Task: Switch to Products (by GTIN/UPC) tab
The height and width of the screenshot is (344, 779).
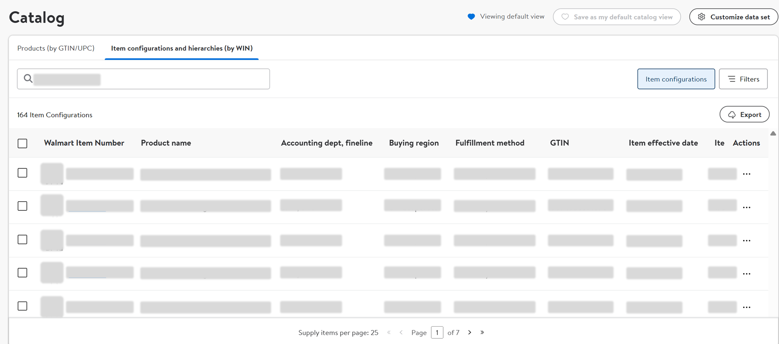Action: 56,48
